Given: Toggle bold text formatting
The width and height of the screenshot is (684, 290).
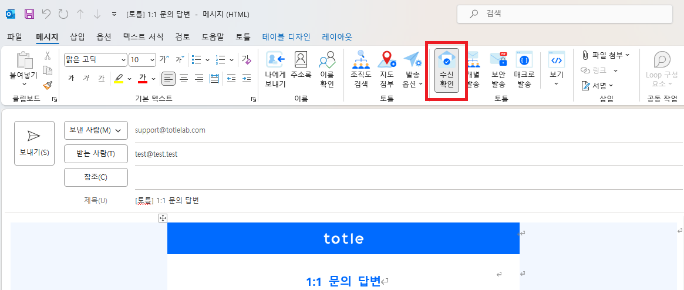Looking at the screenshot, I should (x=71, y=78).
